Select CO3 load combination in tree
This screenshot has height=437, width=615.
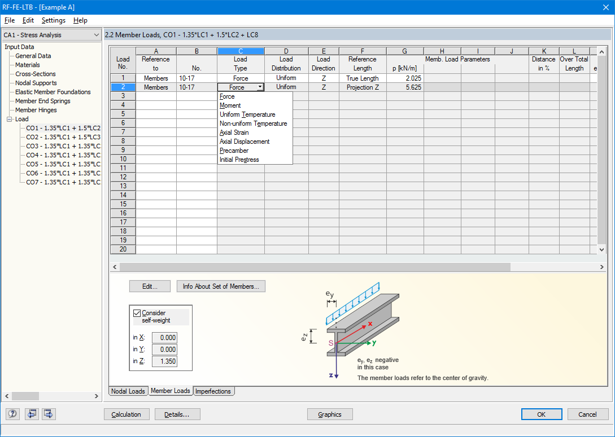pos(63,146)
